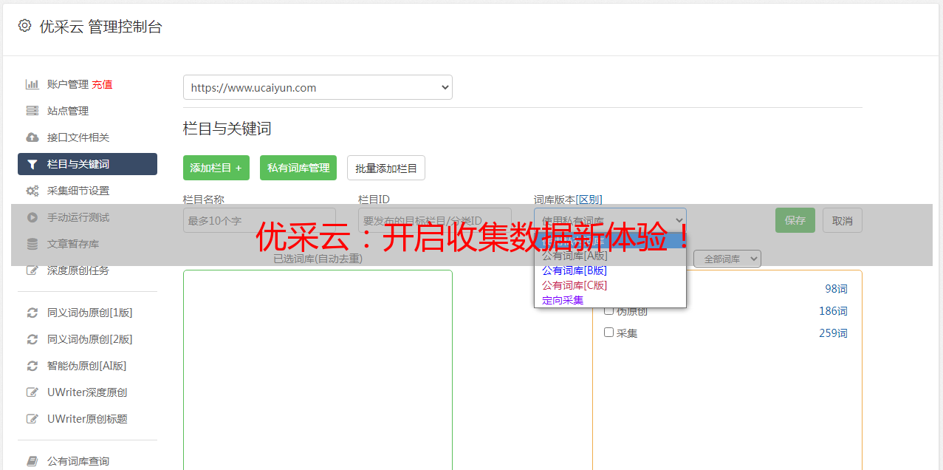
Task: Click the refresh icon for 同义词伪原创[1版]
Action: point(32,313)
